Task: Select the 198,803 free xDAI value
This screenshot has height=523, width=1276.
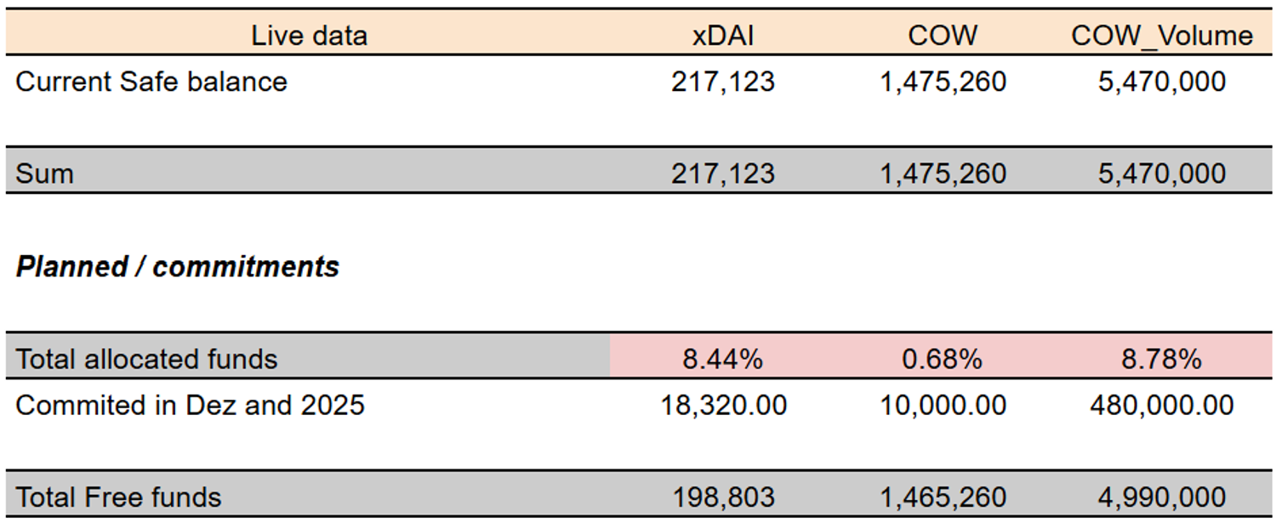Action: point(722,497)
